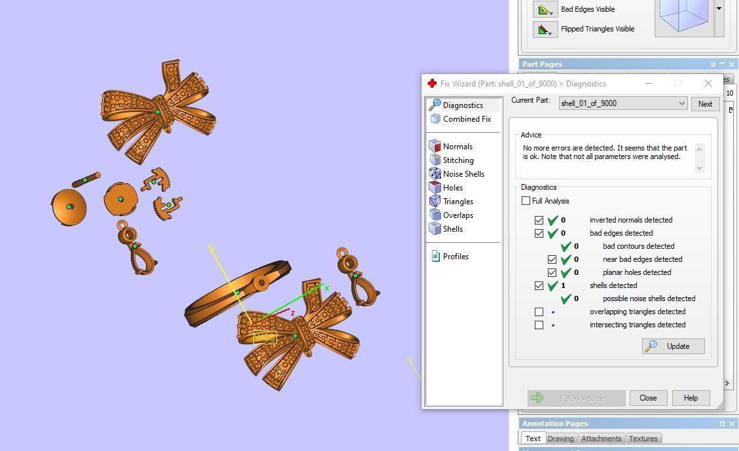Click the red cross Fix Wizard title icon

(432, 83)
